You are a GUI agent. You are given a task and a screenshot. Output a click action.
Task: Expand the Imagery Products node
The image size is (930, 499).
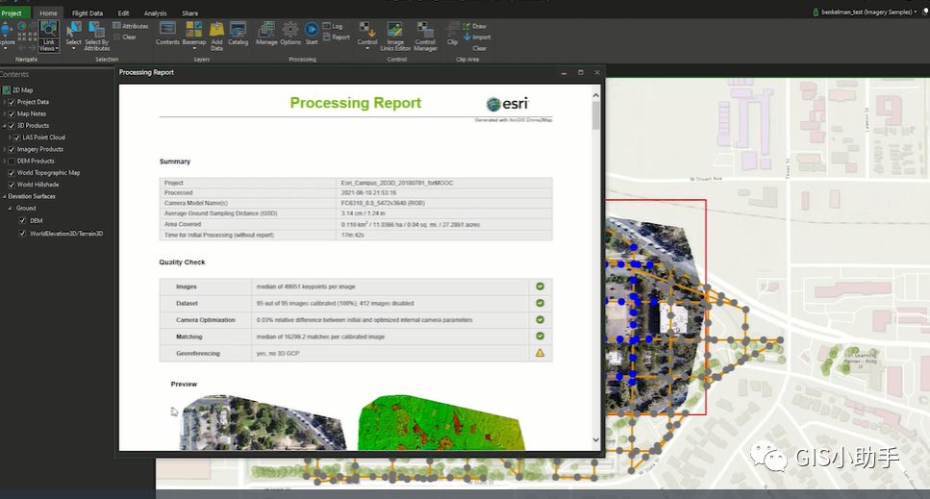coord(4,149)
